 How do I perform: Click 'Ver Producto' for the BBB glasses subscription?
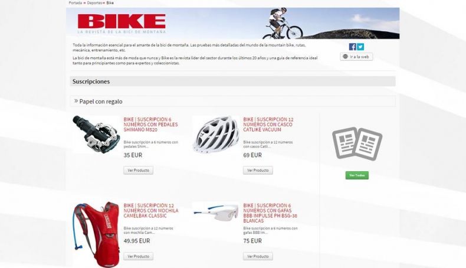[x=258, y=256]
